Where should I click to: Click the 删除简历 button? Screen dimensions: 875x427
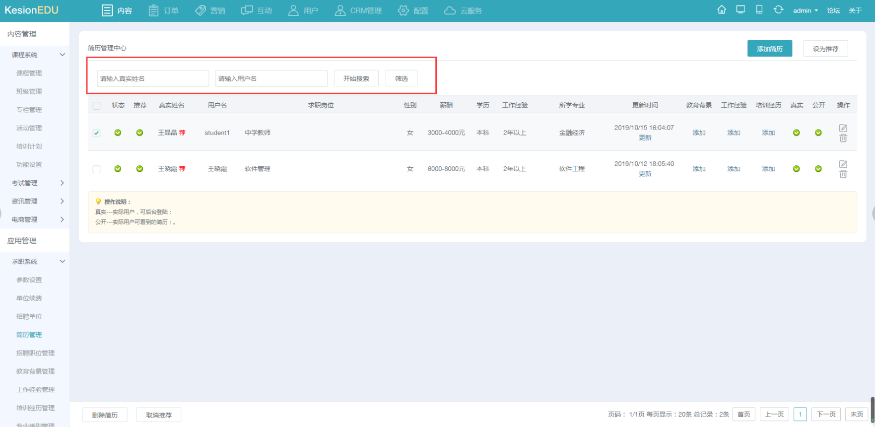[105, 415]
